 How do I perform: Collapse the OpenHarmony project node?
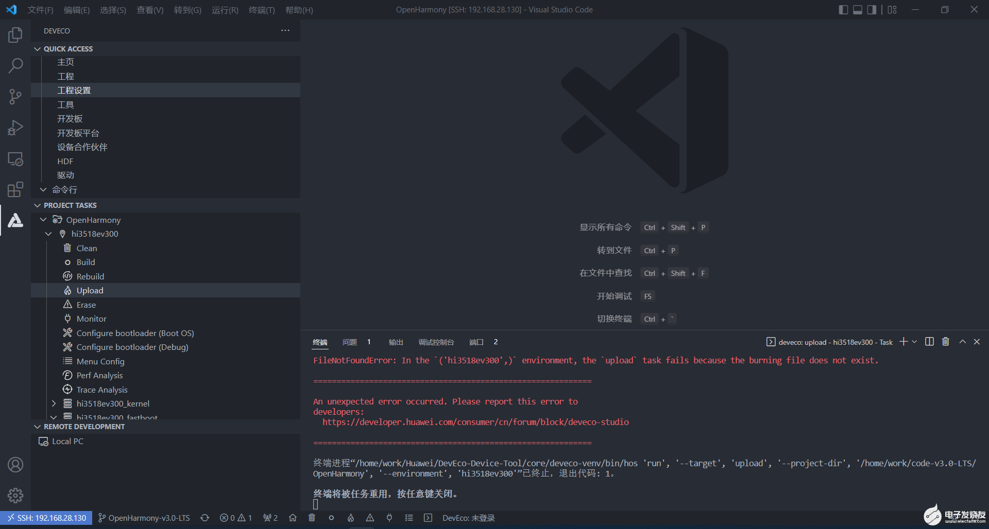click(43, 220)
